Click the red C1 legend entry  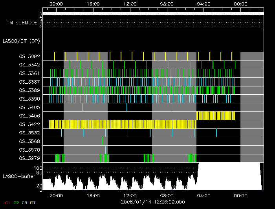click(7, 203)
